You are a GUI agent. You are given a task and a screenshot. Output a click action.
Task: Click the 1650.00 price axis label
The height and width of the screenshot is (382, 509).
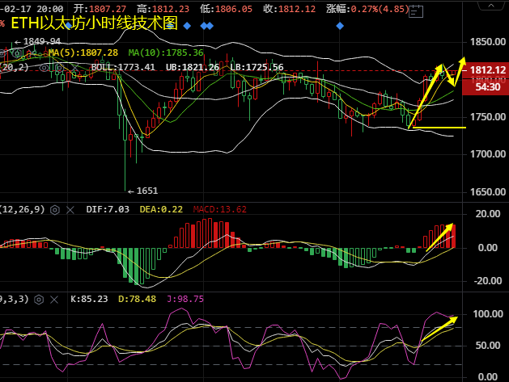click(488, 192)
